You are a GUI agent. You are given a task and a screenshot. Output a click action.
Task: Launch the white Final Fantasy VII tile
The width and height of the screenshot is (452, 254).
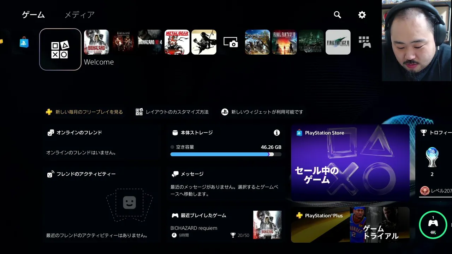(338, 42)
